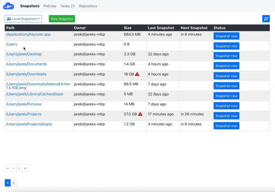Screen dimensions: 275x192
Task: Jump to the last page using double-right chevron
Action: (25, 168)
